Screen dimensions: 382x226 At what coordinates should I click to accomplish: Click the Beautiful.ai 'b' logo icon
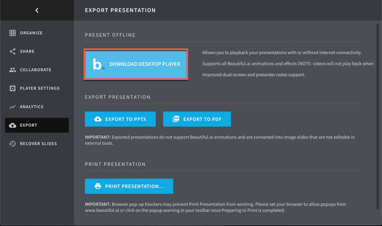click(98, 64)
